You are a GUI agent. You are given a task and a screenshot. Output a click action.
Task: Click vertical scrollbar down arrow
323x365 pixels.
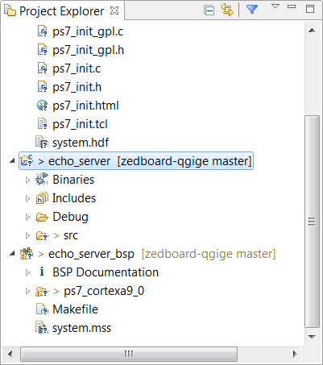point(312,337)
